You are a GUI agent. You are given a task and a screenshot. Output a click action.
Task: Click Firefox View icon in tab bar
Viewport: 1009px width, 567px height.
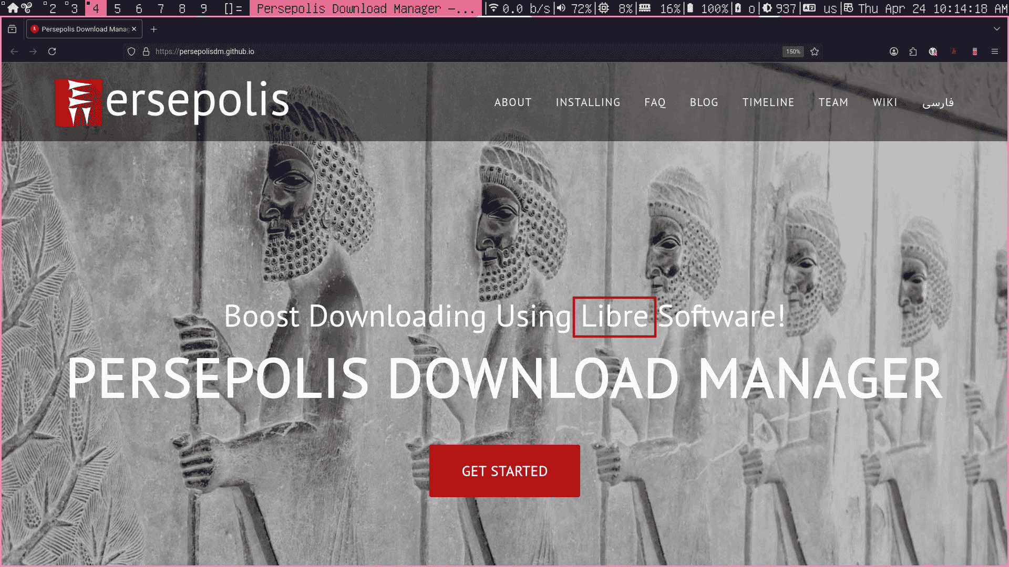tap(12, 29)
